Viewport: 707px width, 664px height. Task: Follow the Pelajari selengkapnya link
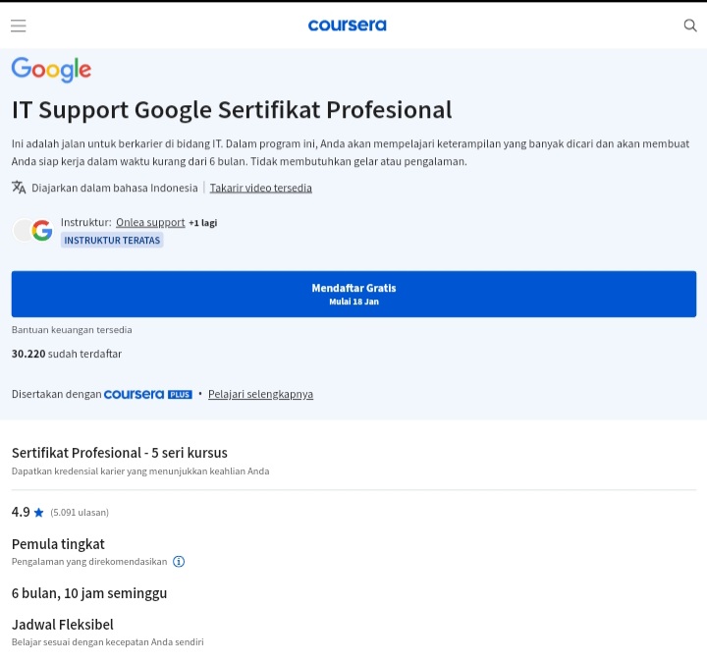[260, 394]
